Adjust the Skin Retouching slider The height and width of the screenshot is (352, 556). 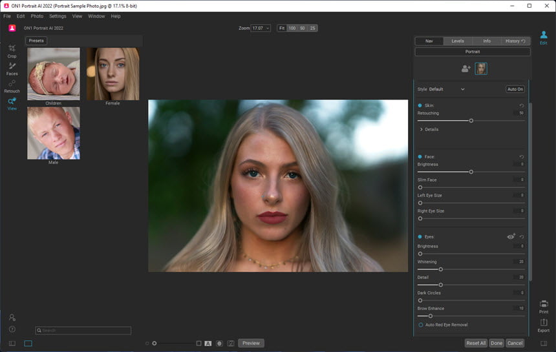coord(471,121)
